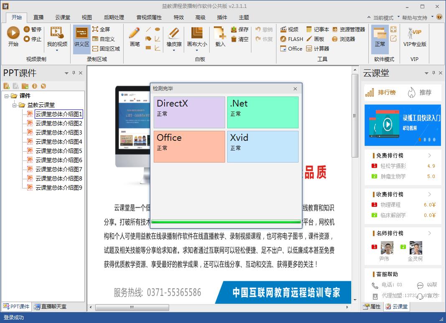446x323 pixels.
Task: Switch to 推荐 in 云课堂 panel
Action: [420, 92]
